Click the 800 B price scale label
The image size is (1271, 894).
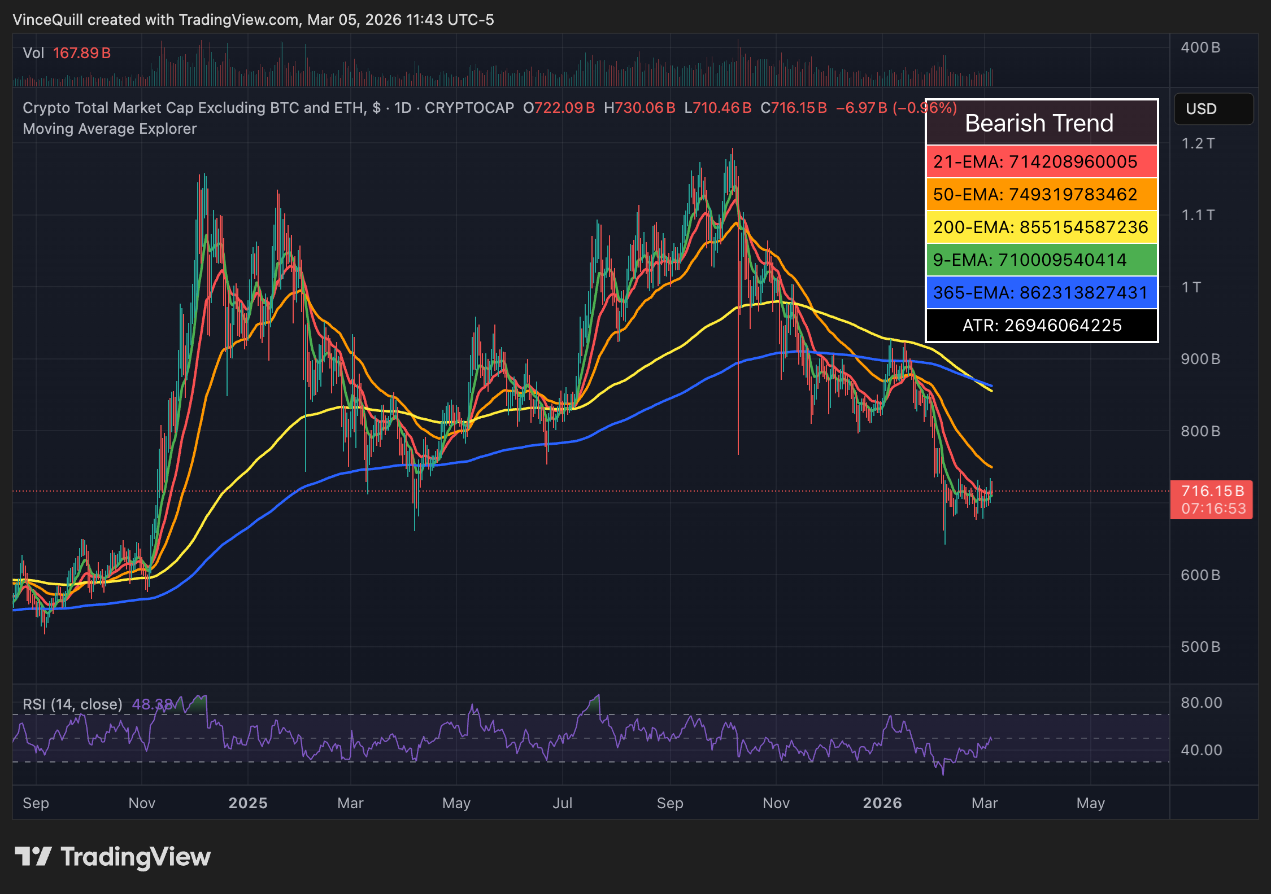pyautogui.click(x=1202, y=431)
